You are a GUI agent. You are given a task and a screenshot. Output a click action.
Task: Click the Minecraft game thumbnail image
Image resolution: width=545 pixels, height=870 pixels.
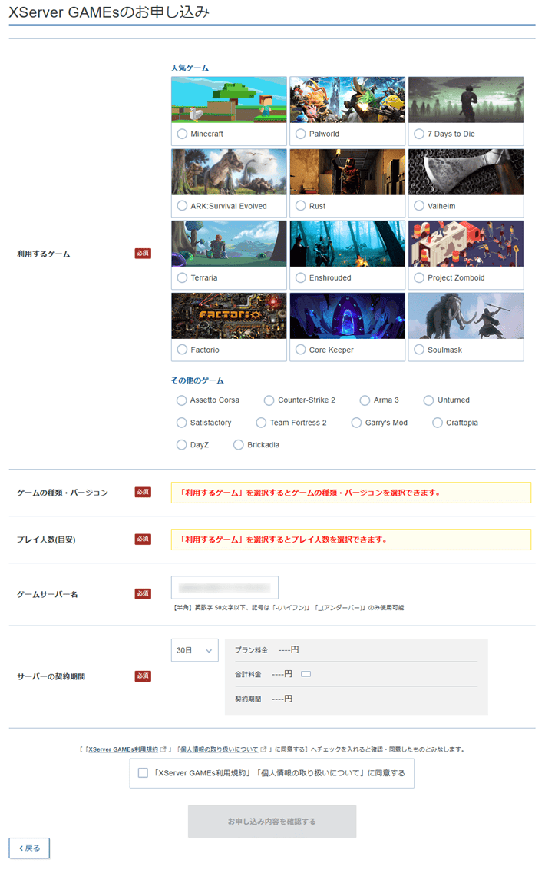(x=229, y=100)
